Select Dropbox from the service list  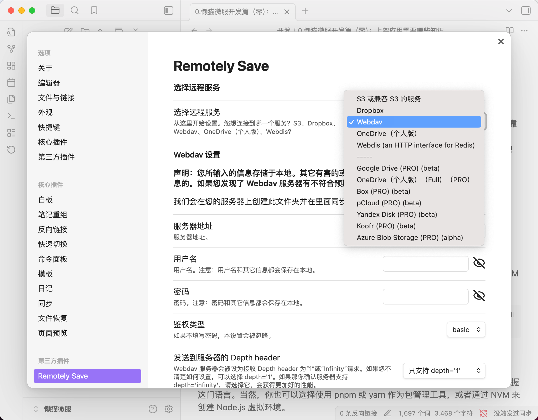click(x=370, y=111)
